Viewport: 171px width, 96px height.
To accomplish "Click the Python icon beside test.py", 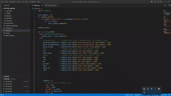I will [x=4, y=33].
